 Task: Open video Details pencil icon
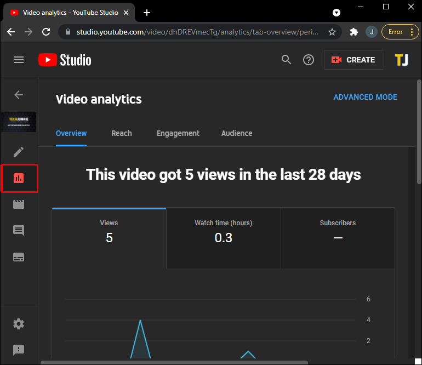(19, 152)
